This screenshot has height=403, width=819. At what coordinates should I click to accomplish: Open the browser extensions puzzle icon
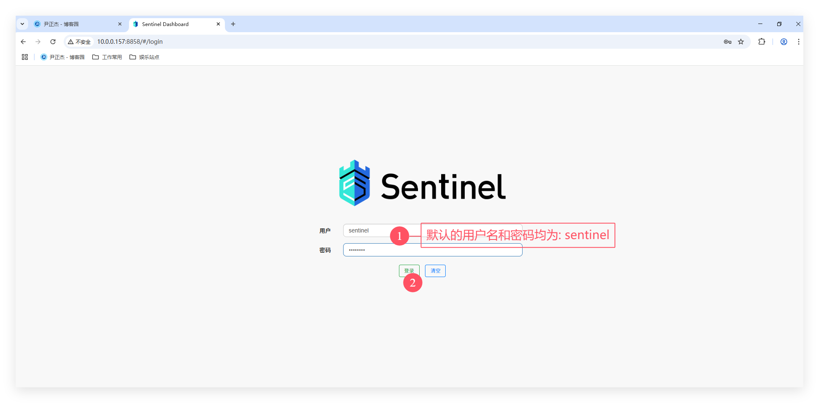pyautogui.click(x=762, y=42)
